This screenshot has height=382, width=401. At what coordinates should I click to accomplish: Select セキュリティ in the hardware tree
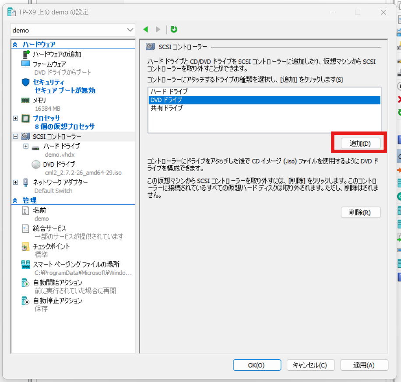49,82
